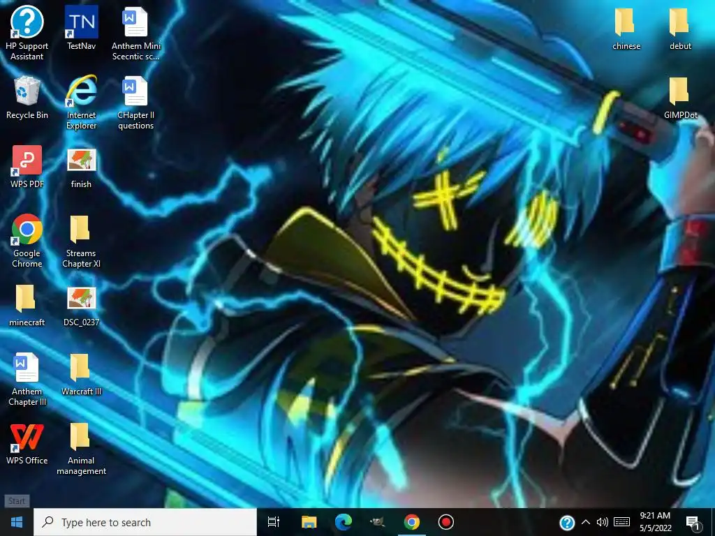
Task: Show hidden system tray icons
Action: pos(586,522)
